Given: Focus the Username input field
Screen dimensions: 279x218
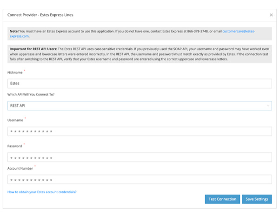Looking at the screenshot, I should click(139, 131).
